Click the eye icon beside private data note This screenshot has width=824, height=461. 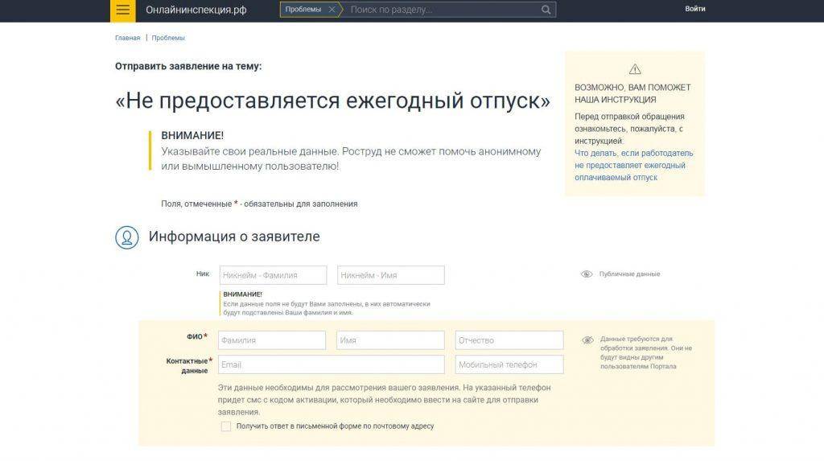(x=587, y=340)
